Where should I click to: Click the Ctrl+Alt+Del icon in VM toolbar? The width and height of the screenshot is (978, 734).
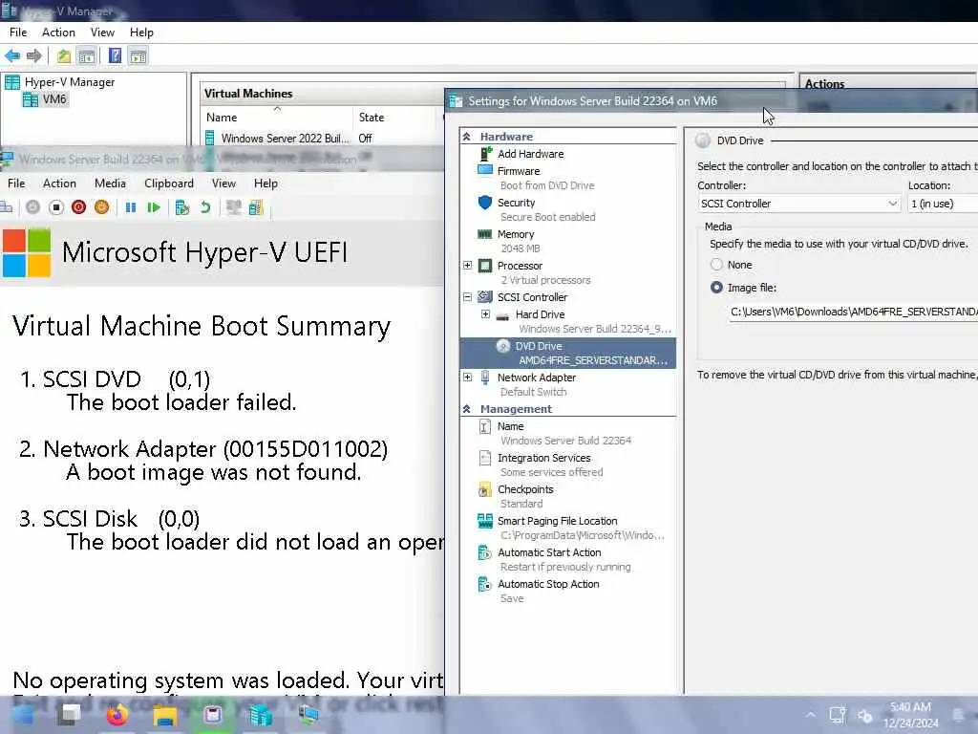pos(7,207)
